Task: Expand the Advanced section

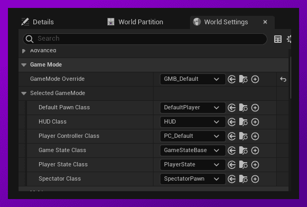Action: (x=24, y=51)
